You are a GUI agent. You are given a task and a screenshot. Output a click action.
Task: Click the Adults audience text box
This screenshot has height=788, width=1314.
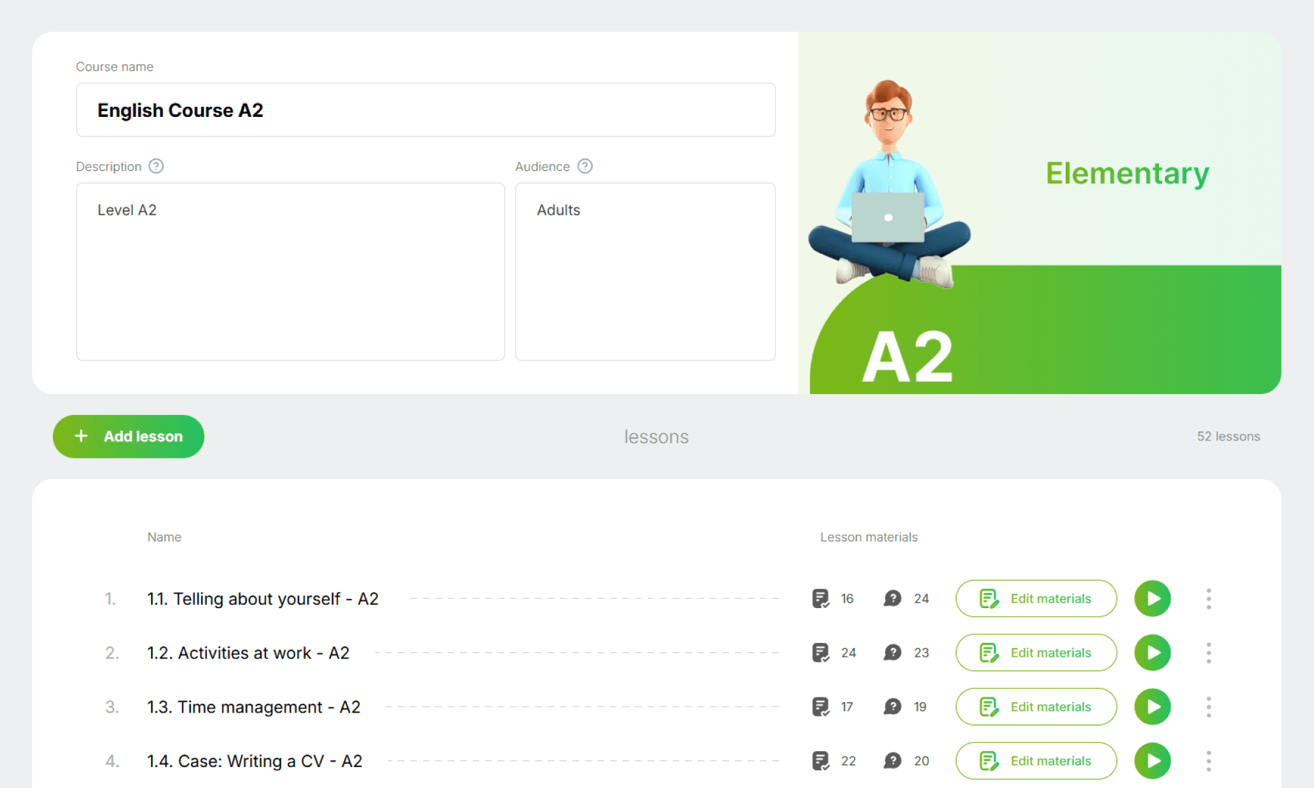point(645,271)
